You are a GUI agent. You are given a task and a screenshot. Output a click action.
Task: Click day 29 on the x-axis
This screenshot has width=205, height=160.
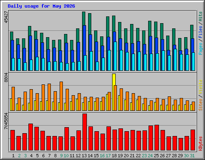[180, 156]
